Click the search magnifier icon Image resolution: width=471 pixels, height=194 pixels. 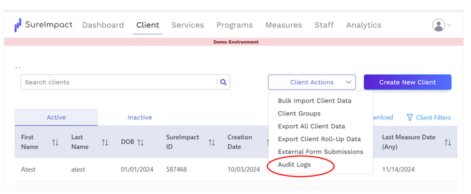[223, 82]
